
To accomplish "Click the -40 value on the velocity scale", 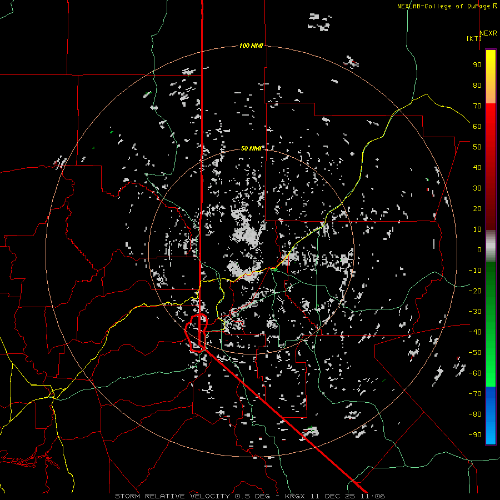I will click(x=475, y=332).
